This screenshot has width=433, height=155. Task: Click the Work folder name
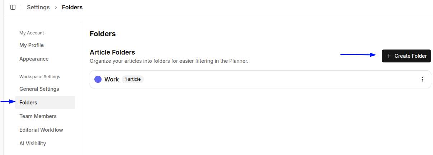click(x=112, y=79)
